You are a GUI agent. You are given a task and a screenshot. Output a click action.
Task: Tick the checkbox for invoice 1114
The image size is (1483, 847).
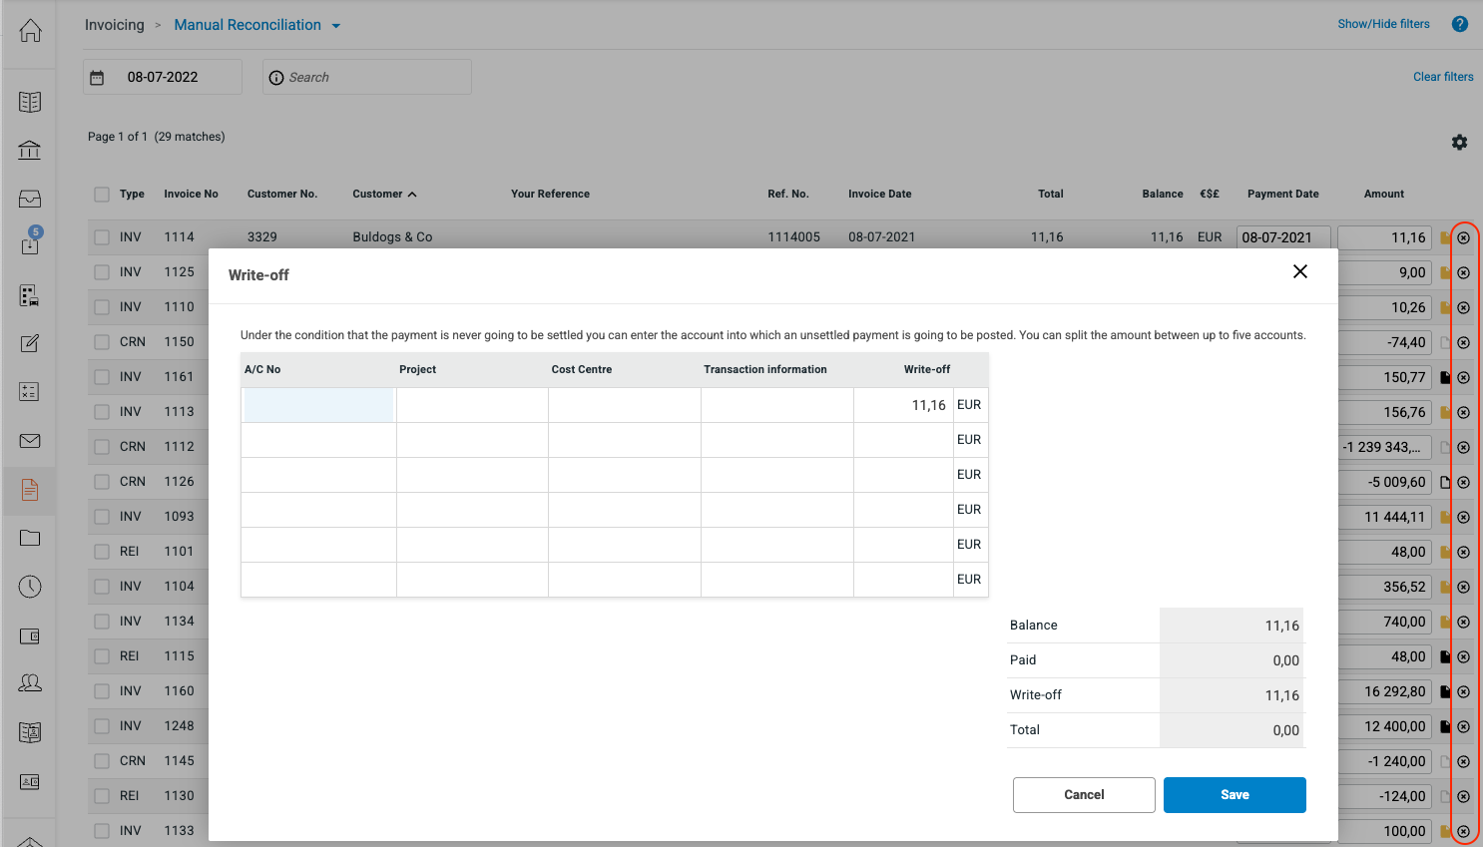(102, 237)
